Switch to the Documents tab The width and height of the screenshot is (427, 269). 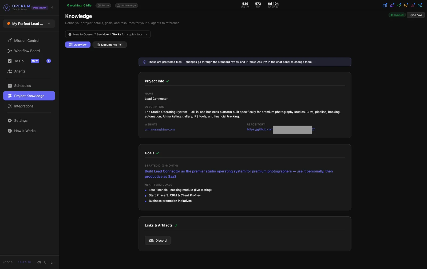[x=109, y=45]
